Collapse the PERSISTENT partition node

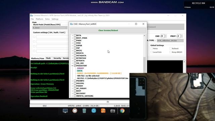(x=72, y=66)
